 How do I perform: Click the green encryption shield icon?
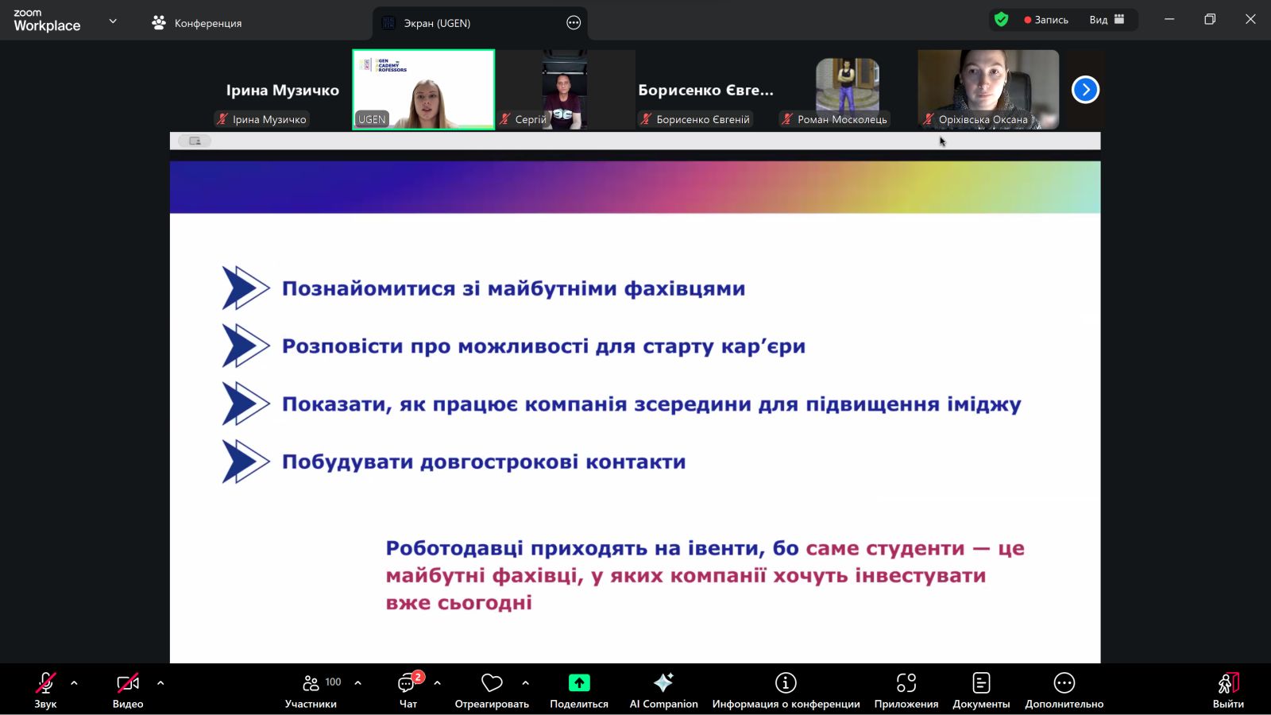coord(1001,20)
